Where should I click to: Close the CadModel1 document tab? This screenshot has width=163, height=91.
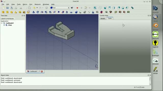[x=42, y=71]
